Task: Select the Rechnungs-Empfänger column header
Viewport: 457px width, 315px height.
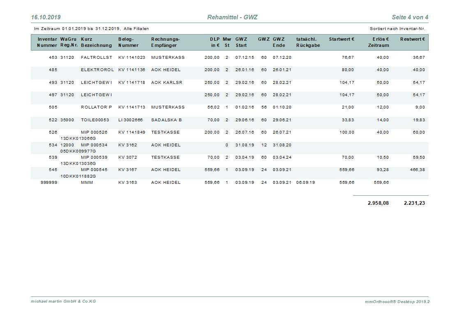Action: click(165, 42)
